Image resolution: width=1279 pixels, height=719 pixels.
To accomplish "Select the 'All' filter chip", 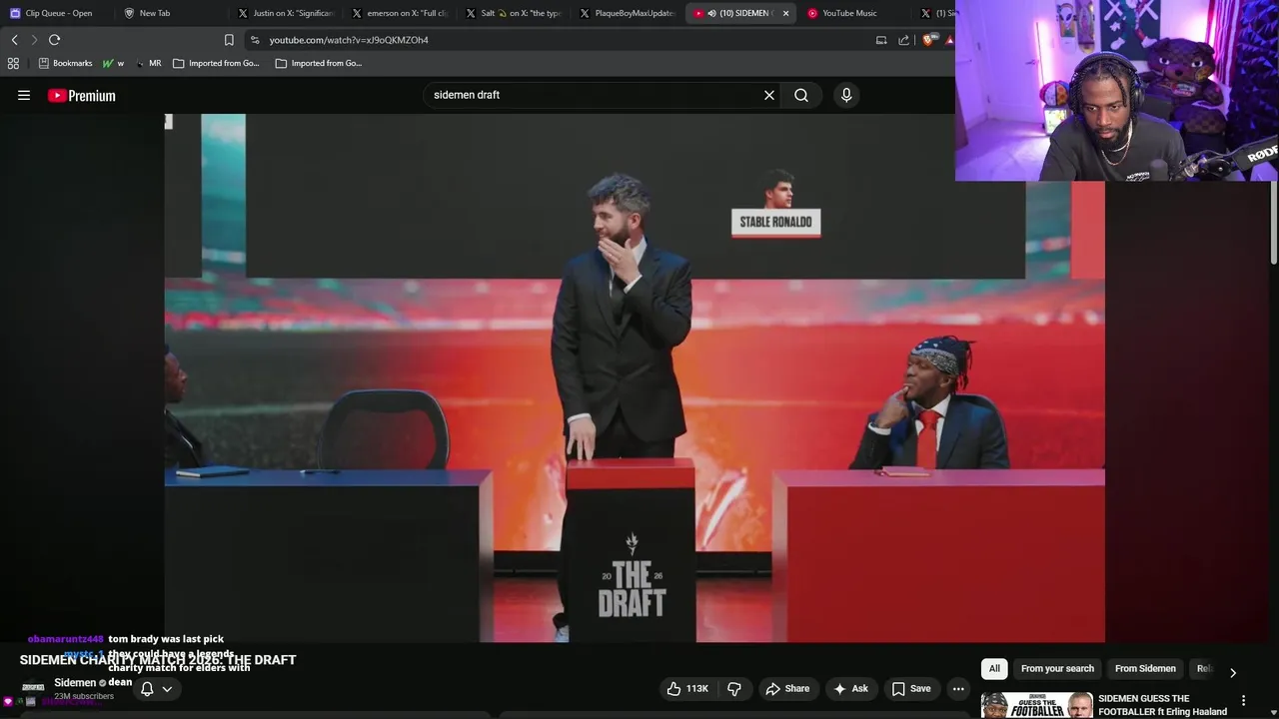I will coord(994,669).
